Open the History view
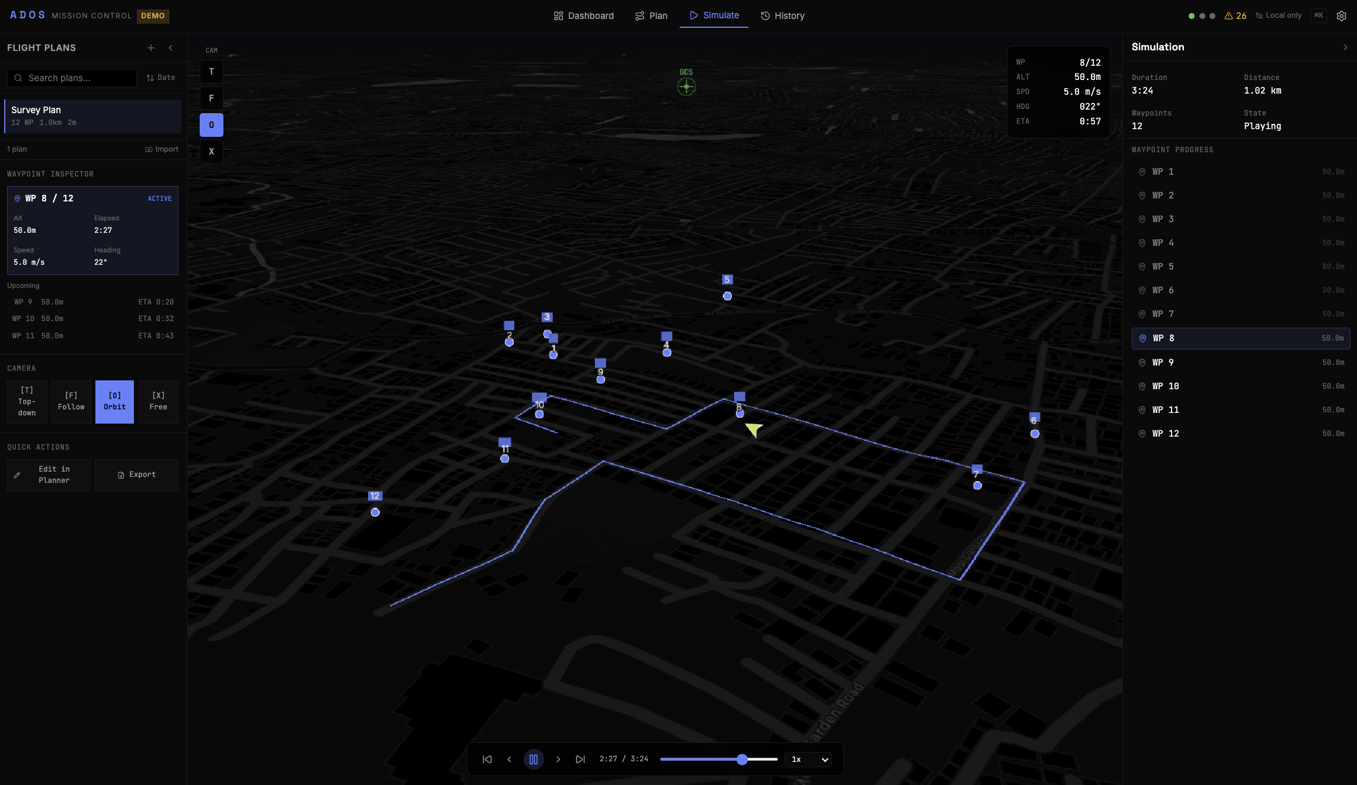This screenshot has height=785, width=1357. coord(782,15)
